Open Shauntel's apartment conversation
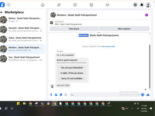155x116 pixels. click(x=22, y=29)
